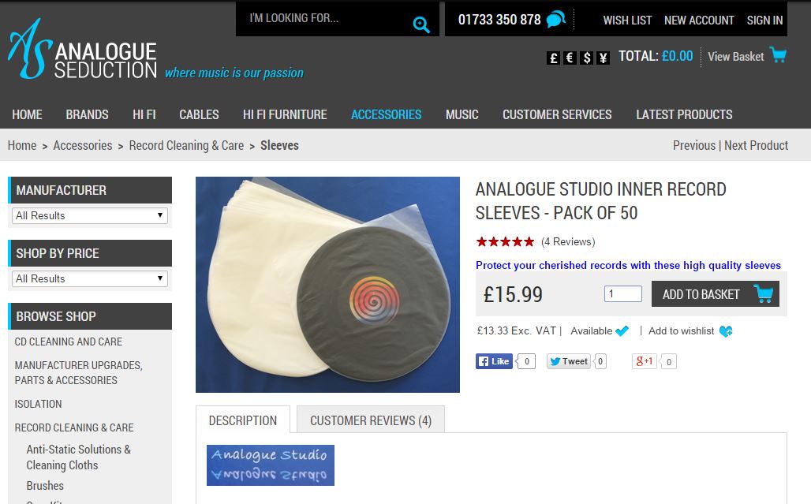The height and width of the screenshot is (504, 811).
Task: Switch currency to US dollars
Action: tap(586, 58)
